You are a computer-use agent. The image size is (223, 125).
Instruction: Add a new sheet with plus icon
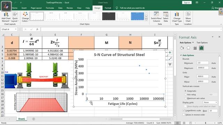(34, 119)
